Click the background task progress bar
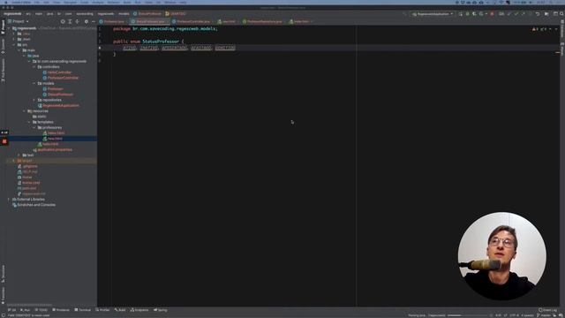This screenshot has width=565, height=318. click(x=467, y=315)
